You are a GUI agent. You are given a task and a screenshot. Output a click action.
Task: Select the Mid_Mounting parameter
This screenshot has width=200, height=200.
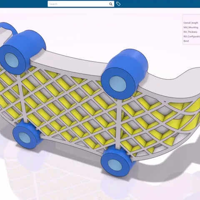click(191, 27)
